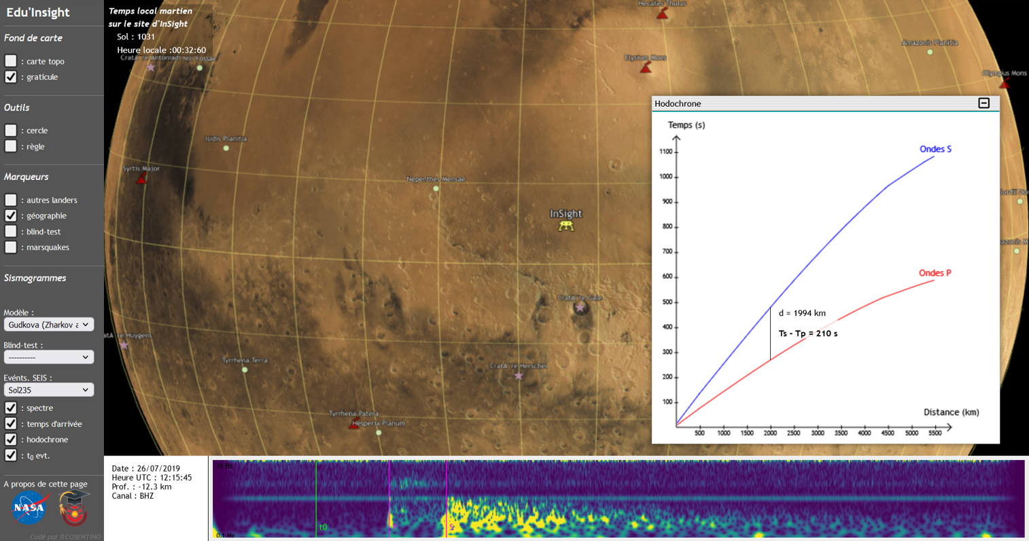Screen dimensions: 1029x541
Task: Click Nili Fossae green dot marker
Action: click(x=199, y=68)
